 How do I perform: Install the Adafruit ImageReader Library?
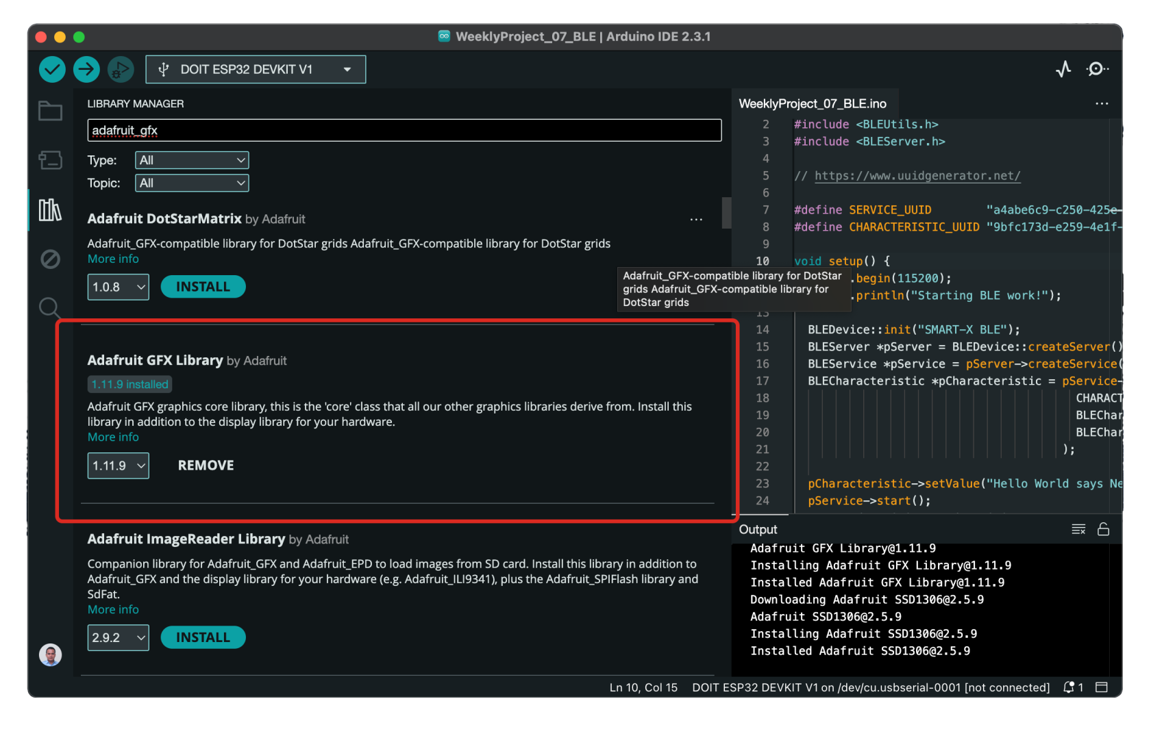tap(203, 637)
